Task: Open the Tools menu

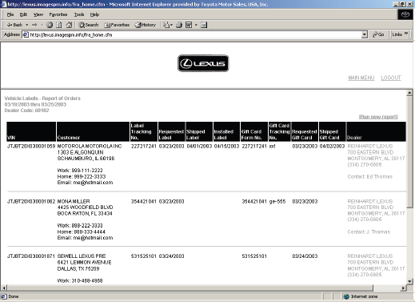Action: pyautogui.click(x=79, y=14)
